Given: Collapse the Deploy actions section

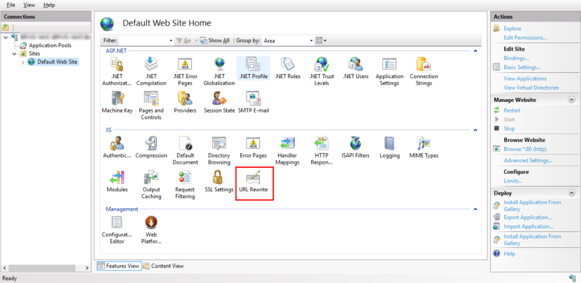Looking at the screenshot, I should coord(572,193).
